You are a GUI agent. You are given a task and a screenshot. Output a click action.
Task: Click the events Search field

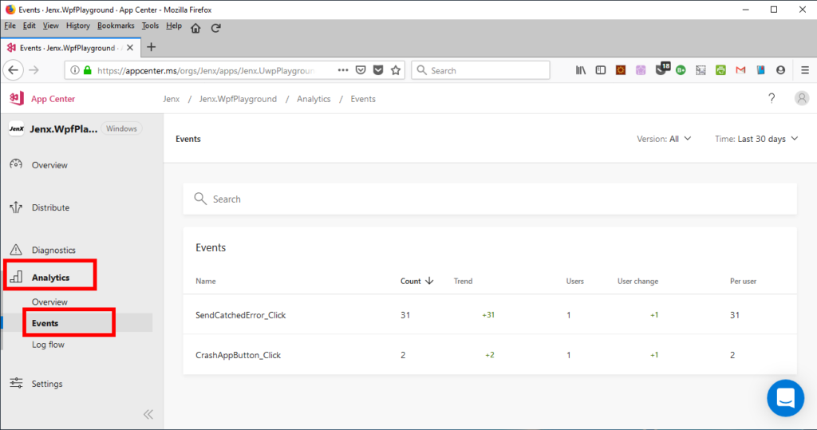pyautogui.click(x=490, y=199)
